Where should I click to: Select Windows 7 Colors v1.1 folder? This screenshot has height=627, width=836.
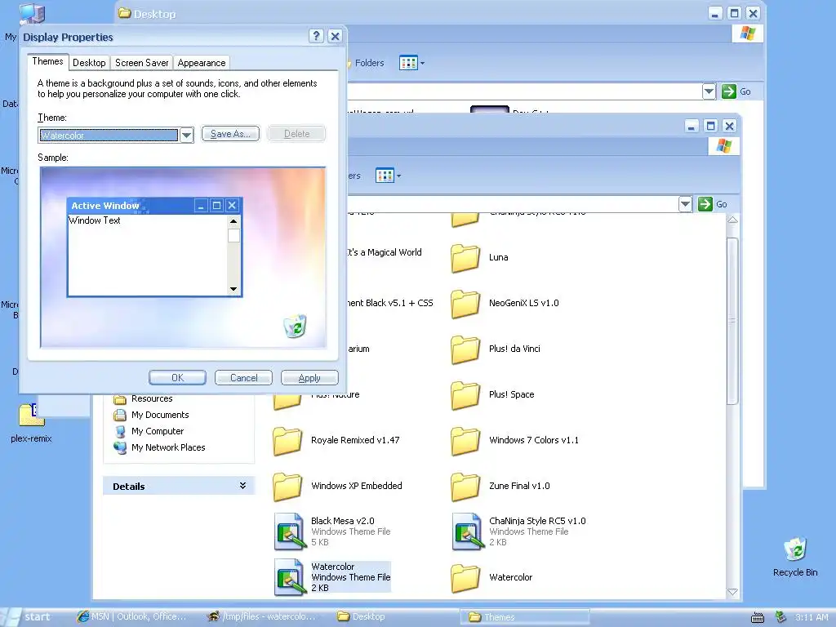515,440
